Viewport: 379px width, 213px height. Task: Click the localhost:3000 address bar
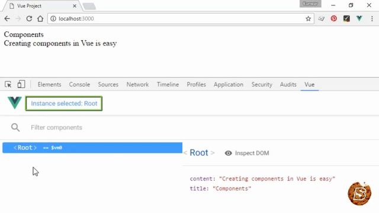(x=181, y=18)
